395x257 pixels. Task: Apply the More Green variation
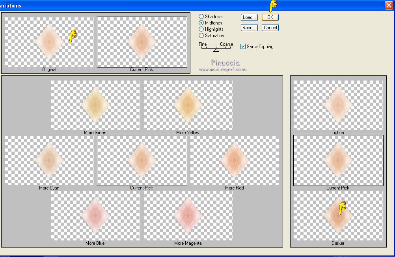(95, 105)
